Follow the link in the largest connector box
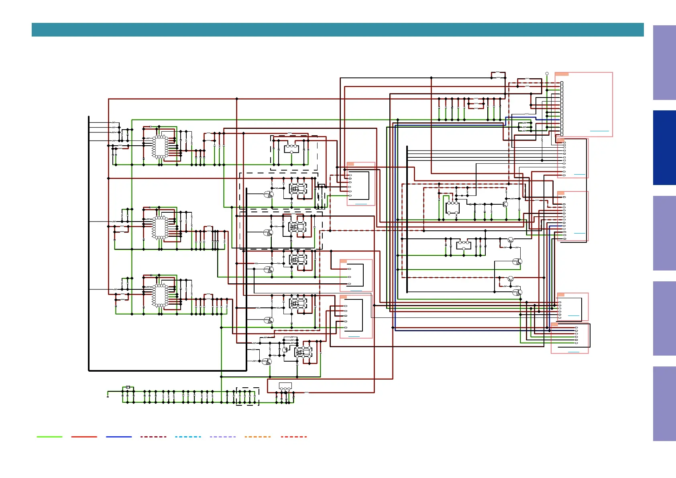 (x=599, y=131)
